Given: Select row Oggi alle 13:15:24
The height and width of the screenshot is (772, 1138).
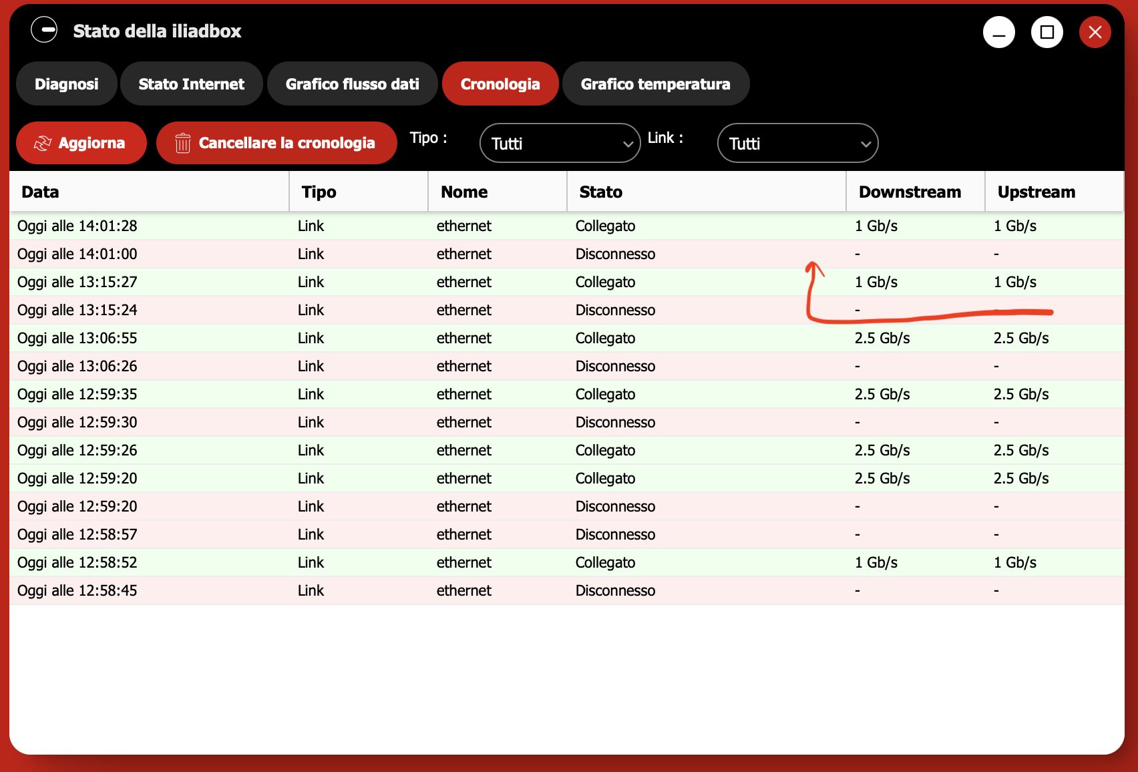Looking at the screenshot, I should pyautogui.click(x=567, y=310).
